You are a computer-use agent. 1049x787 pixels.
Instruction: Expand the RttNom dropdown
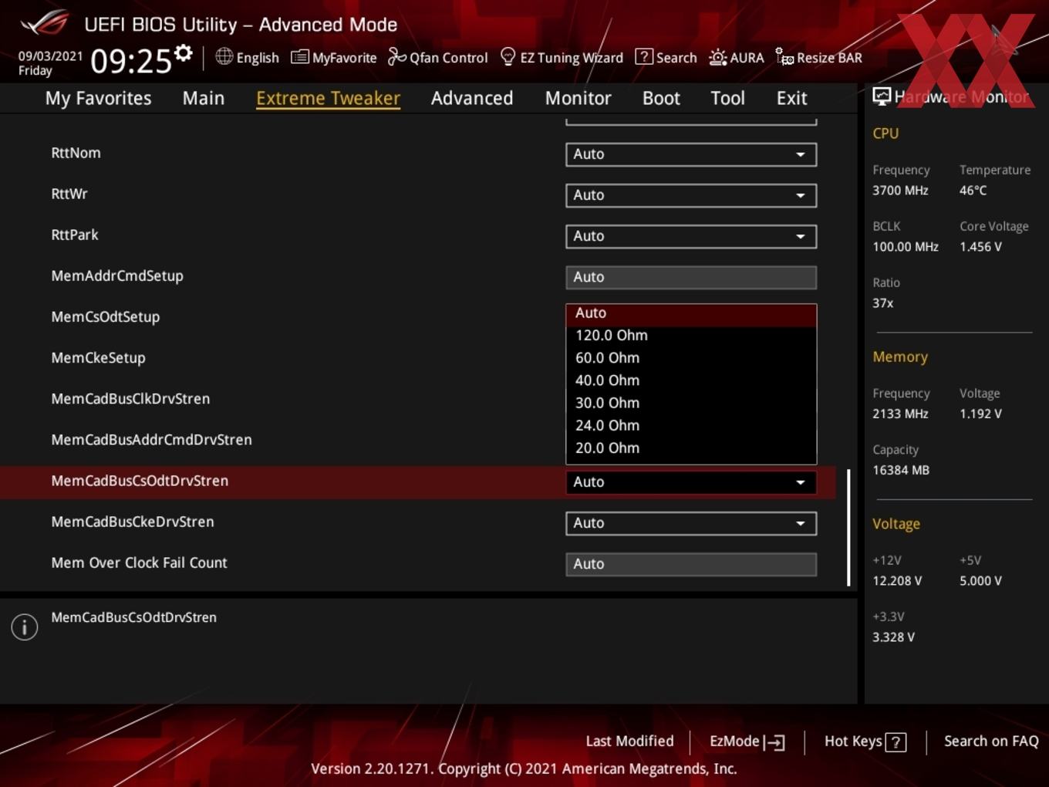coord(691,154)
